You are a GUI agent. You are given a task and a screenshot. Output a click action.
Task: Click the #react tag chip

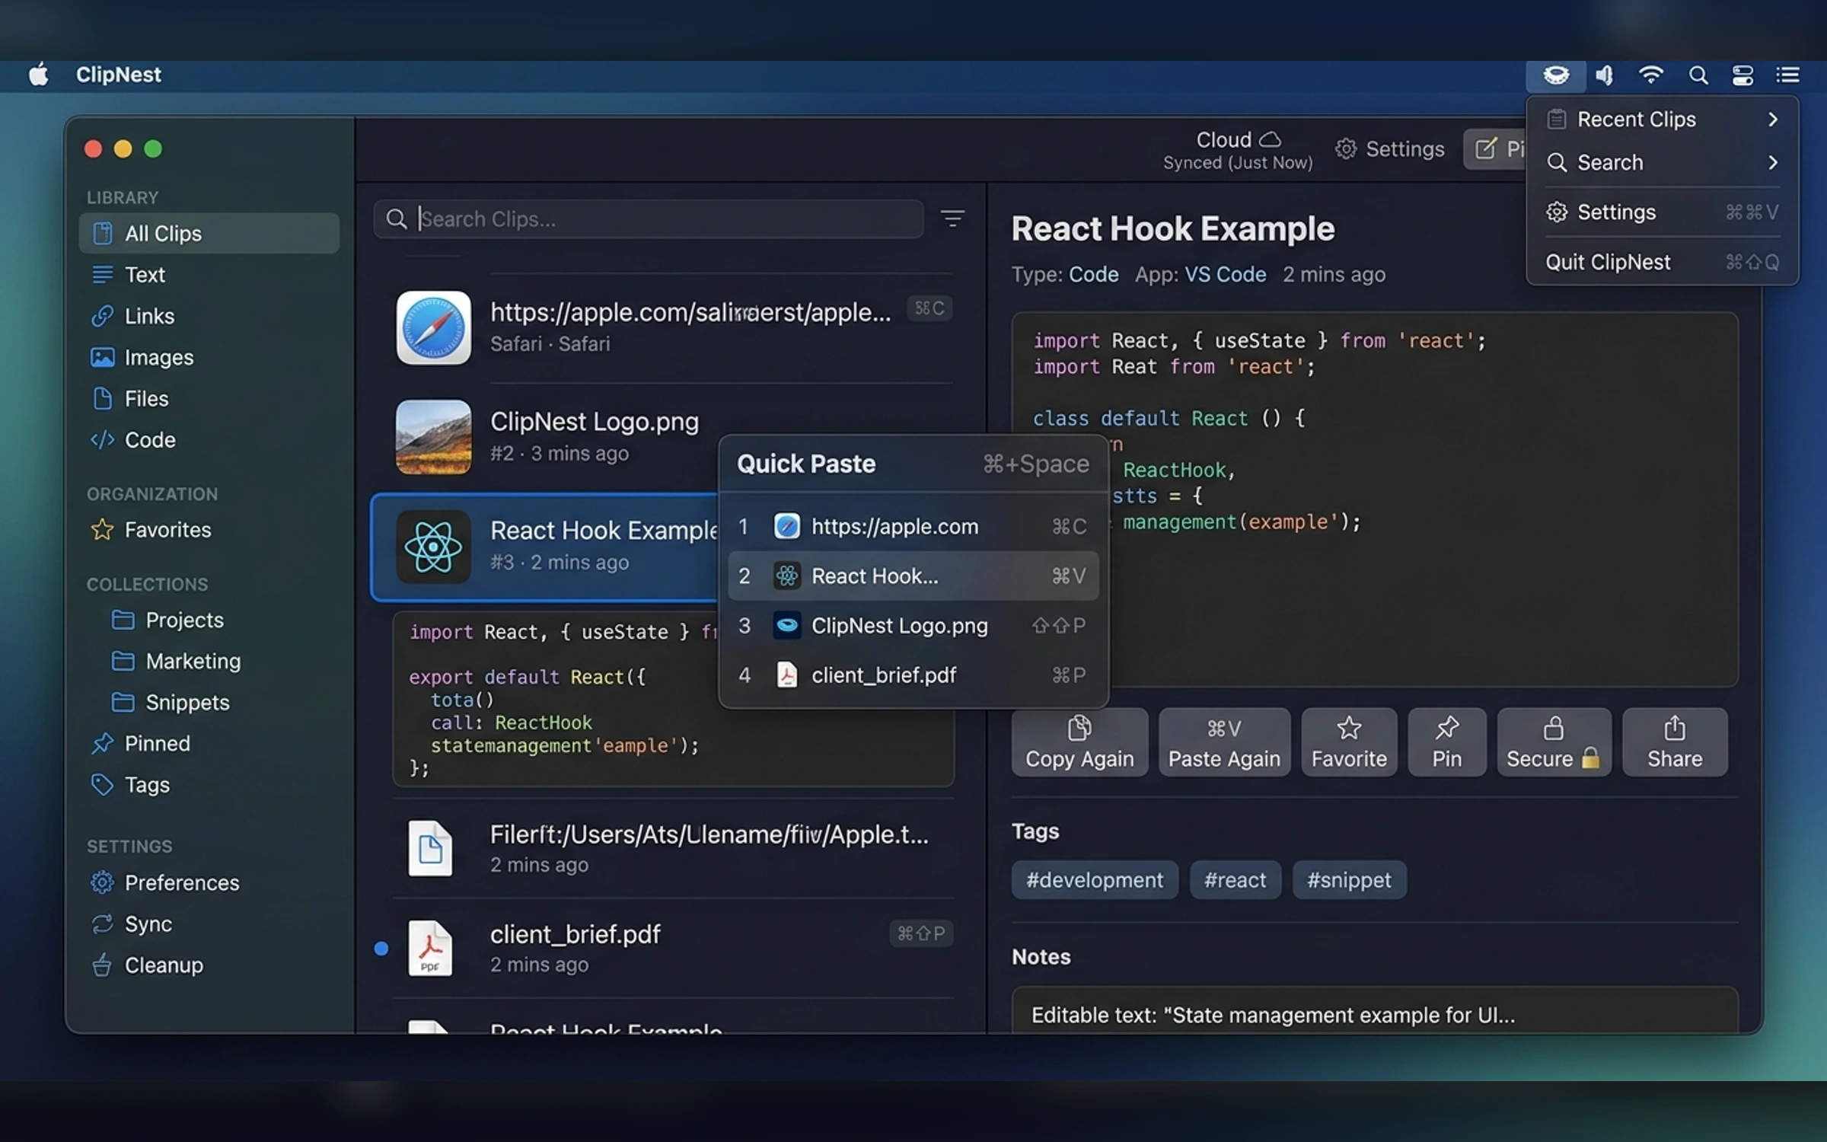[1235, 880]
